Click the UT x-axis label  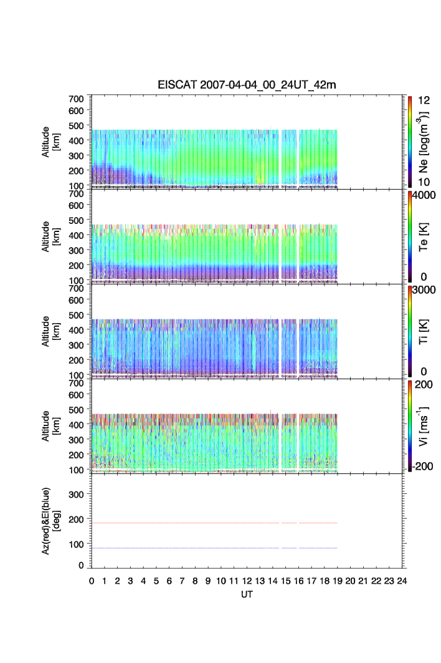point(247,594)
